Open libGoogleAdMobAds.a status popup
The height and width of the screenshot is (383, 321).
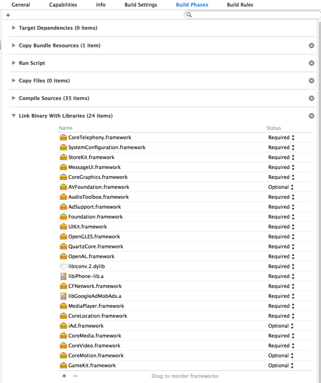click(281, 296)
